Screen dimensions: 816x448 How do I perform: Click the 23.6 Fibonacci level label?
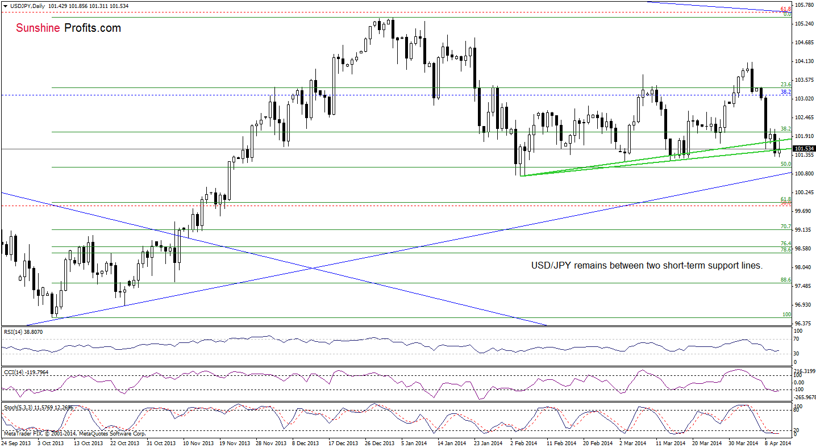786,85
